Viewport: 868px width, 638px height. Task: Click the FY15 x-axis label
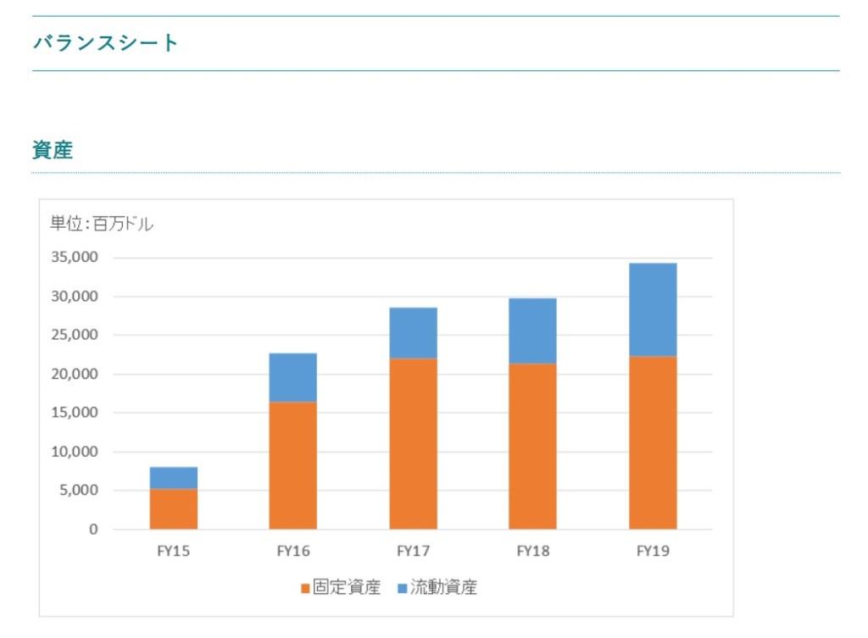point(174,552)
